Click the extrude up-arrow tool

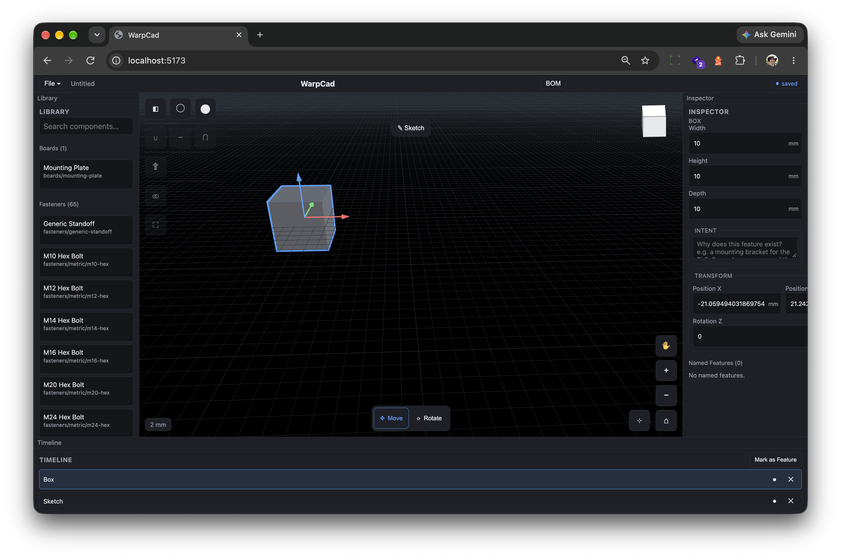point(155,166)
